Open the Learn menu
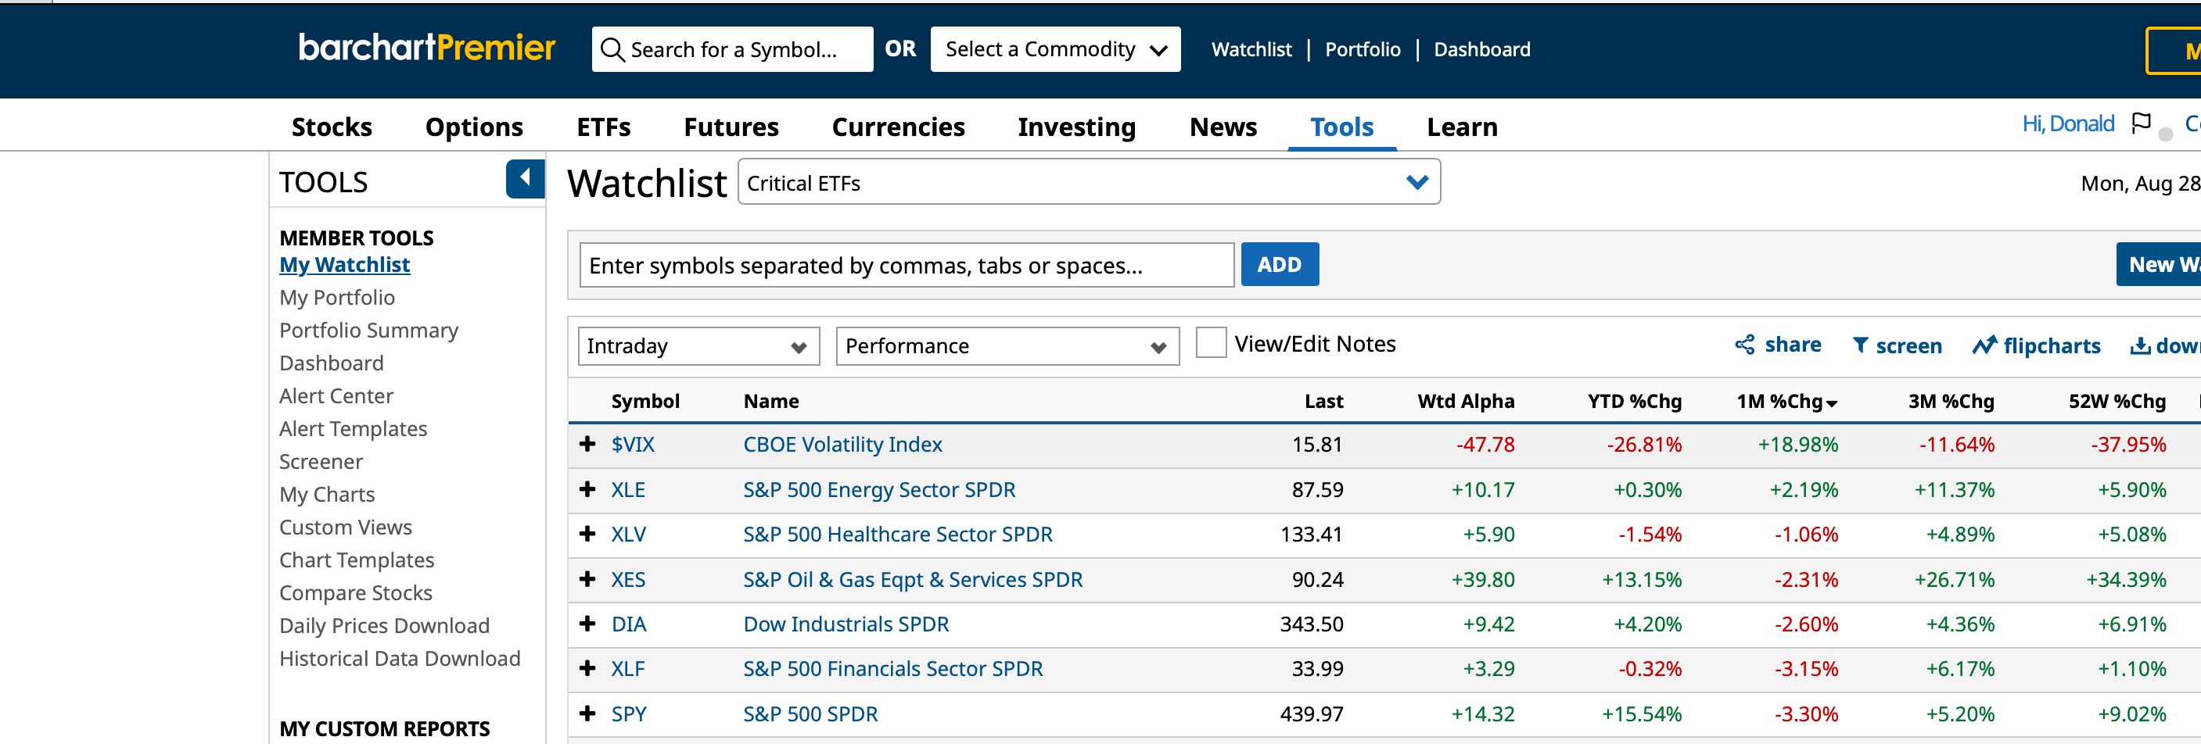This screenshot has width=2201, height=744. pos(1462,127)
